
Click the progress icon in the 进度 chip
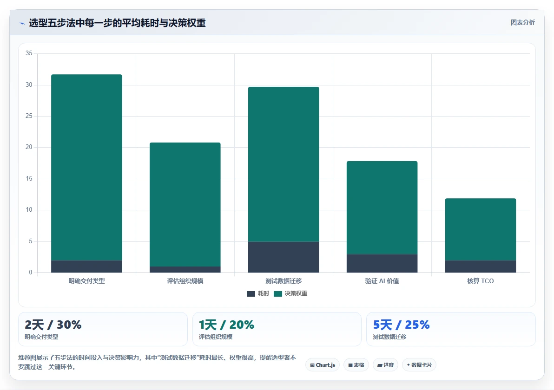[x=380, y=365]
